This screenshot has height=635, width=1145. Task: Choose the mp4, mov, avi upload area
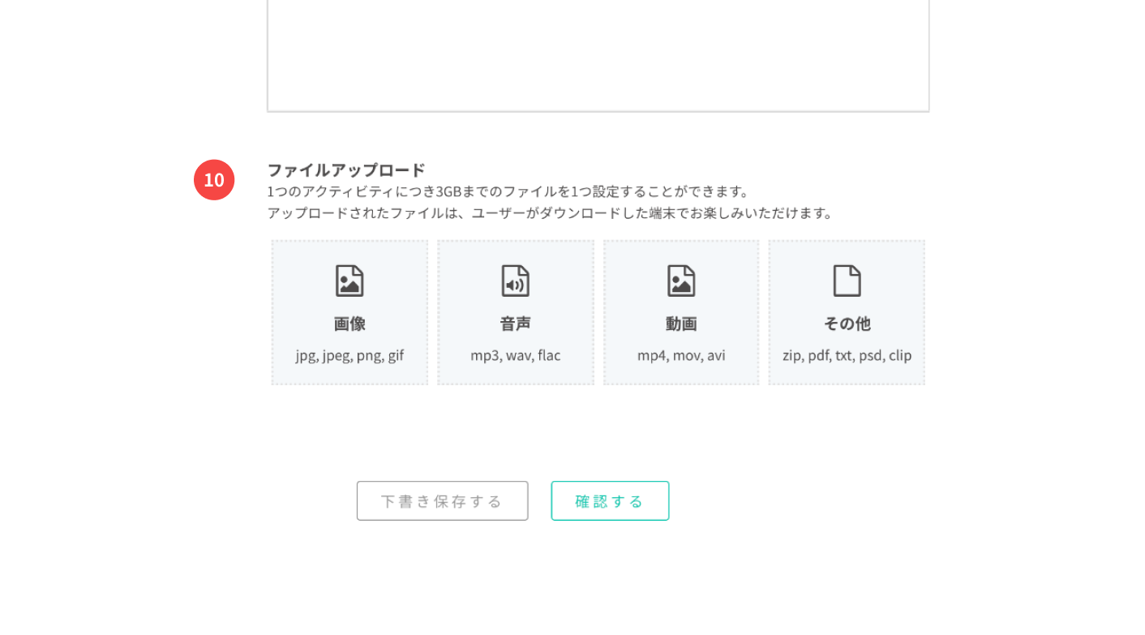681,355
